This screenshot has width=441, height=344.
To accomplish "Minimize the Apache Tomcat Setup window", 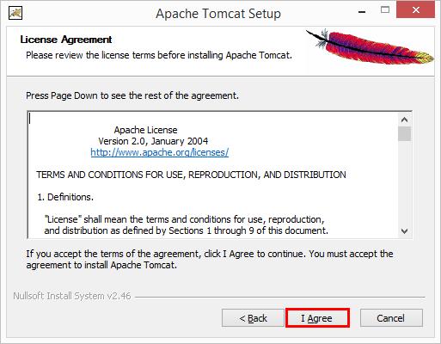I will (362, 12).
